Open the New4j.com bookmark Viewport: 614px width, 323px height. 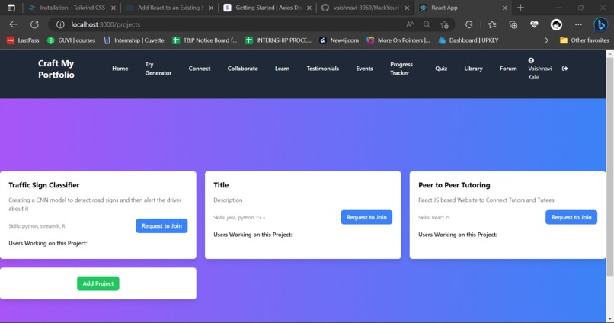pyautogui.click(x=339, y=40)
